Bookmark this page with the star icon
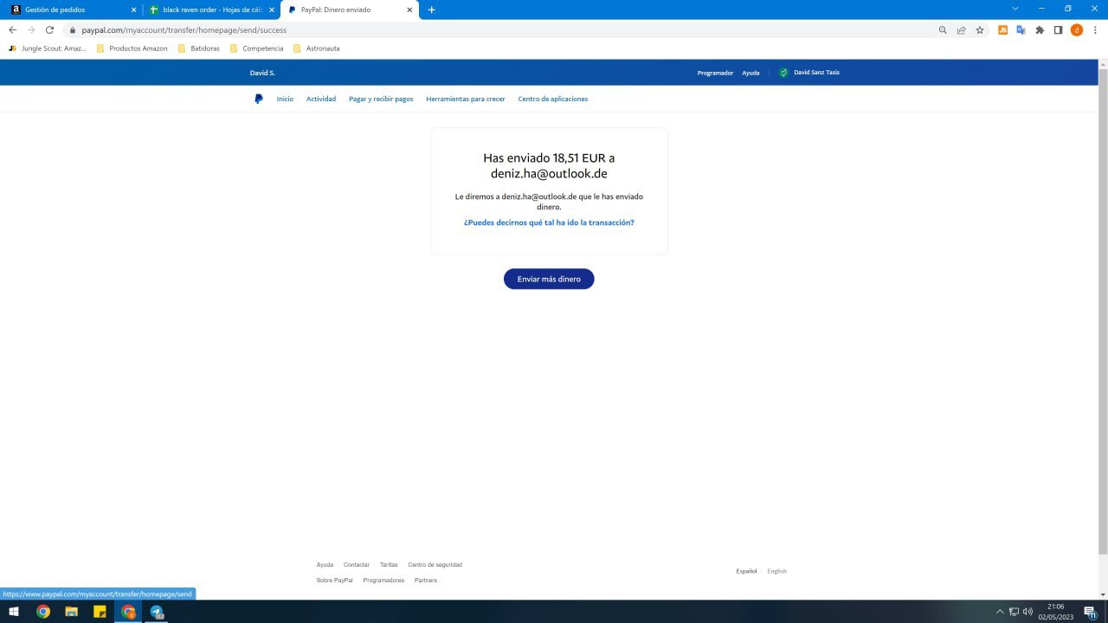 (980, 30)
